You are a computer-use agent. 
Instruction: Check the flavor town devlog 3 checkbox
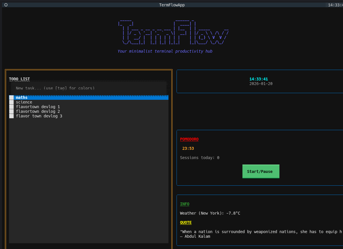(11, 116)
